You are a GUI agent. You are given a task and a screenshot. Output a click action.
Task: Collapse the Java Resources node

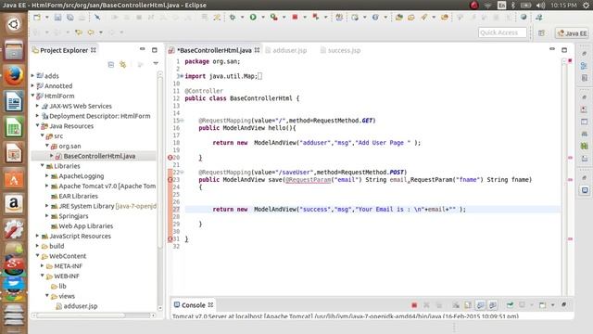pyautogui.click(x=38, y=126)
